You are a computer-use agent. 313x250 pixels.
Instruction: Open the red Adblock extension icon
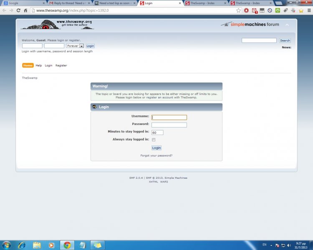(246, 10)
